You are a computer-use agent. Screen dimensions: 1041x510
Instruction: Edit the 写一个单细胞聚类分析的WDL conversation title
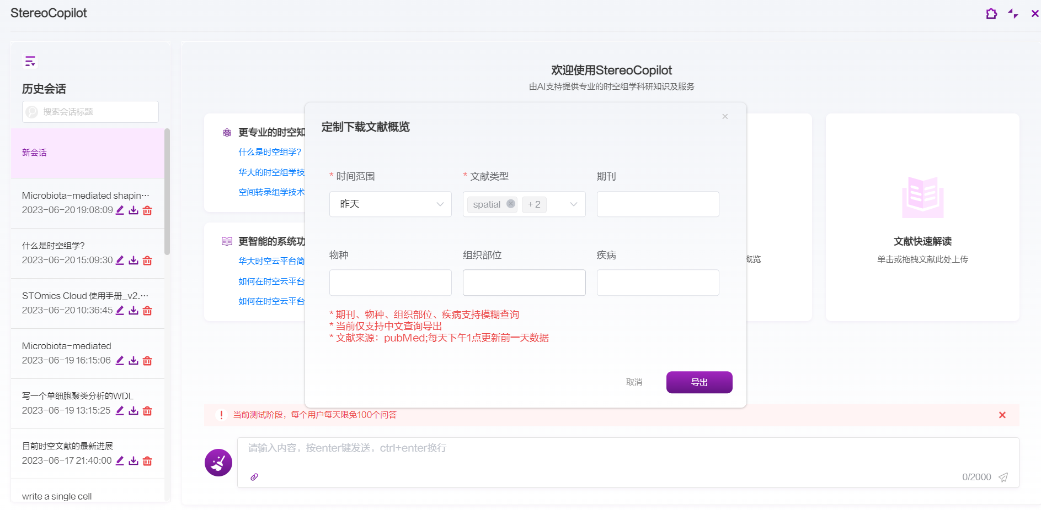point(120,411)
